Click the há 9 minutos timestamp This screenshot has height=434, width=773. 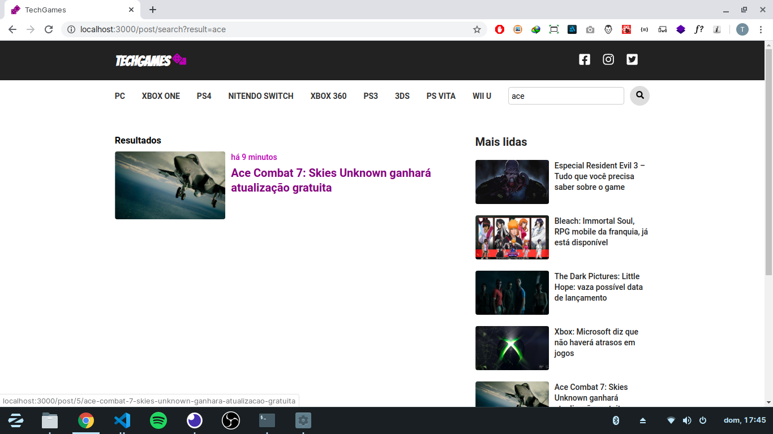254,157
